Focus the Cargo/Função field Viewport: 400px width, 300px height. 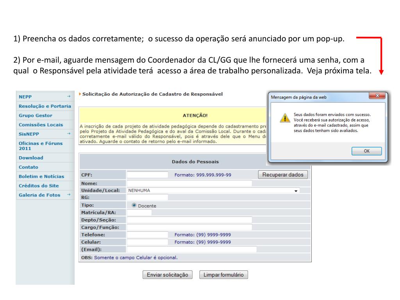(189, 227)
